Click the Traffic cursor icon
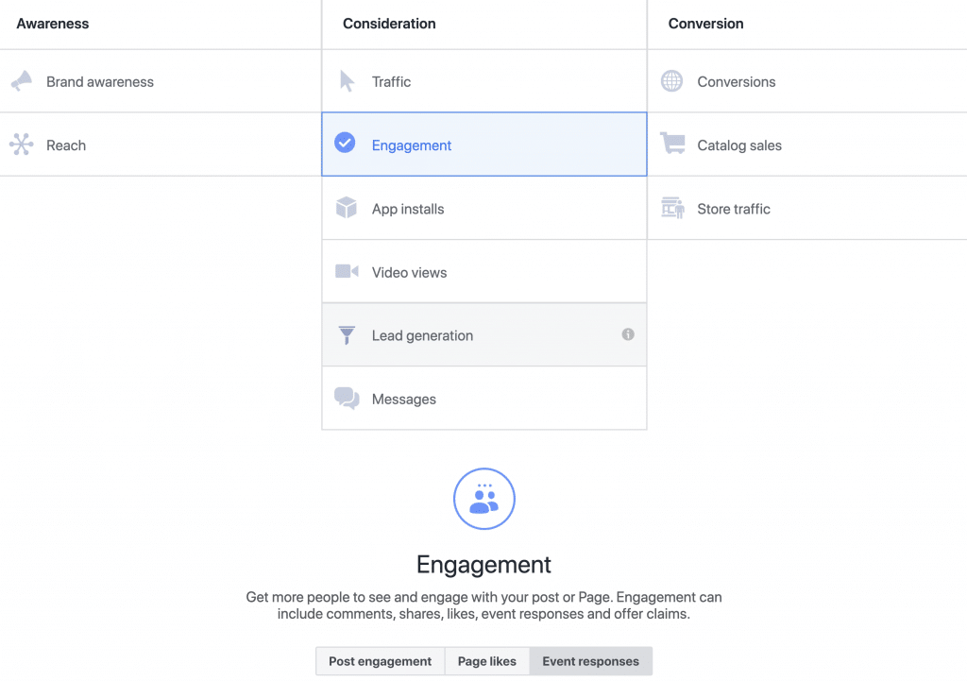 coord(348,81)
